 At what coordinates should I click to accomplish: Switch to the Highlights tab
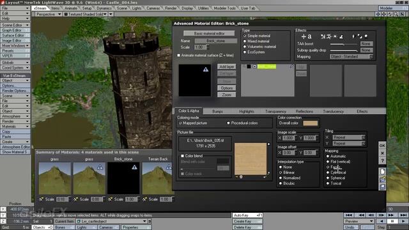click(247, 111)
